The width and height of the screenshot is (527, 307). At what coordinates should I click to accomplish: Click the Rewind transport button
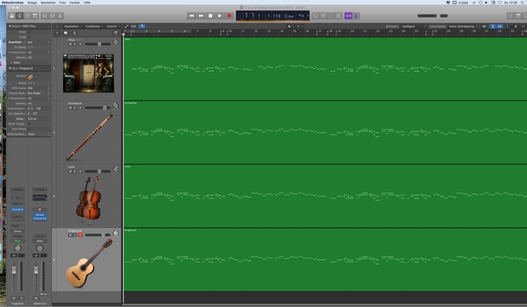coord(191,16)
